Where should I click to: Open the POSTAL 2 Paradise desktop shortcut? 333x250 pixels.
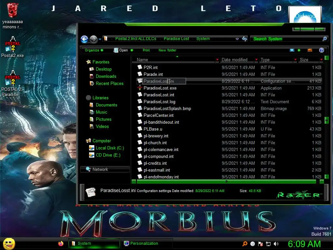13,83
